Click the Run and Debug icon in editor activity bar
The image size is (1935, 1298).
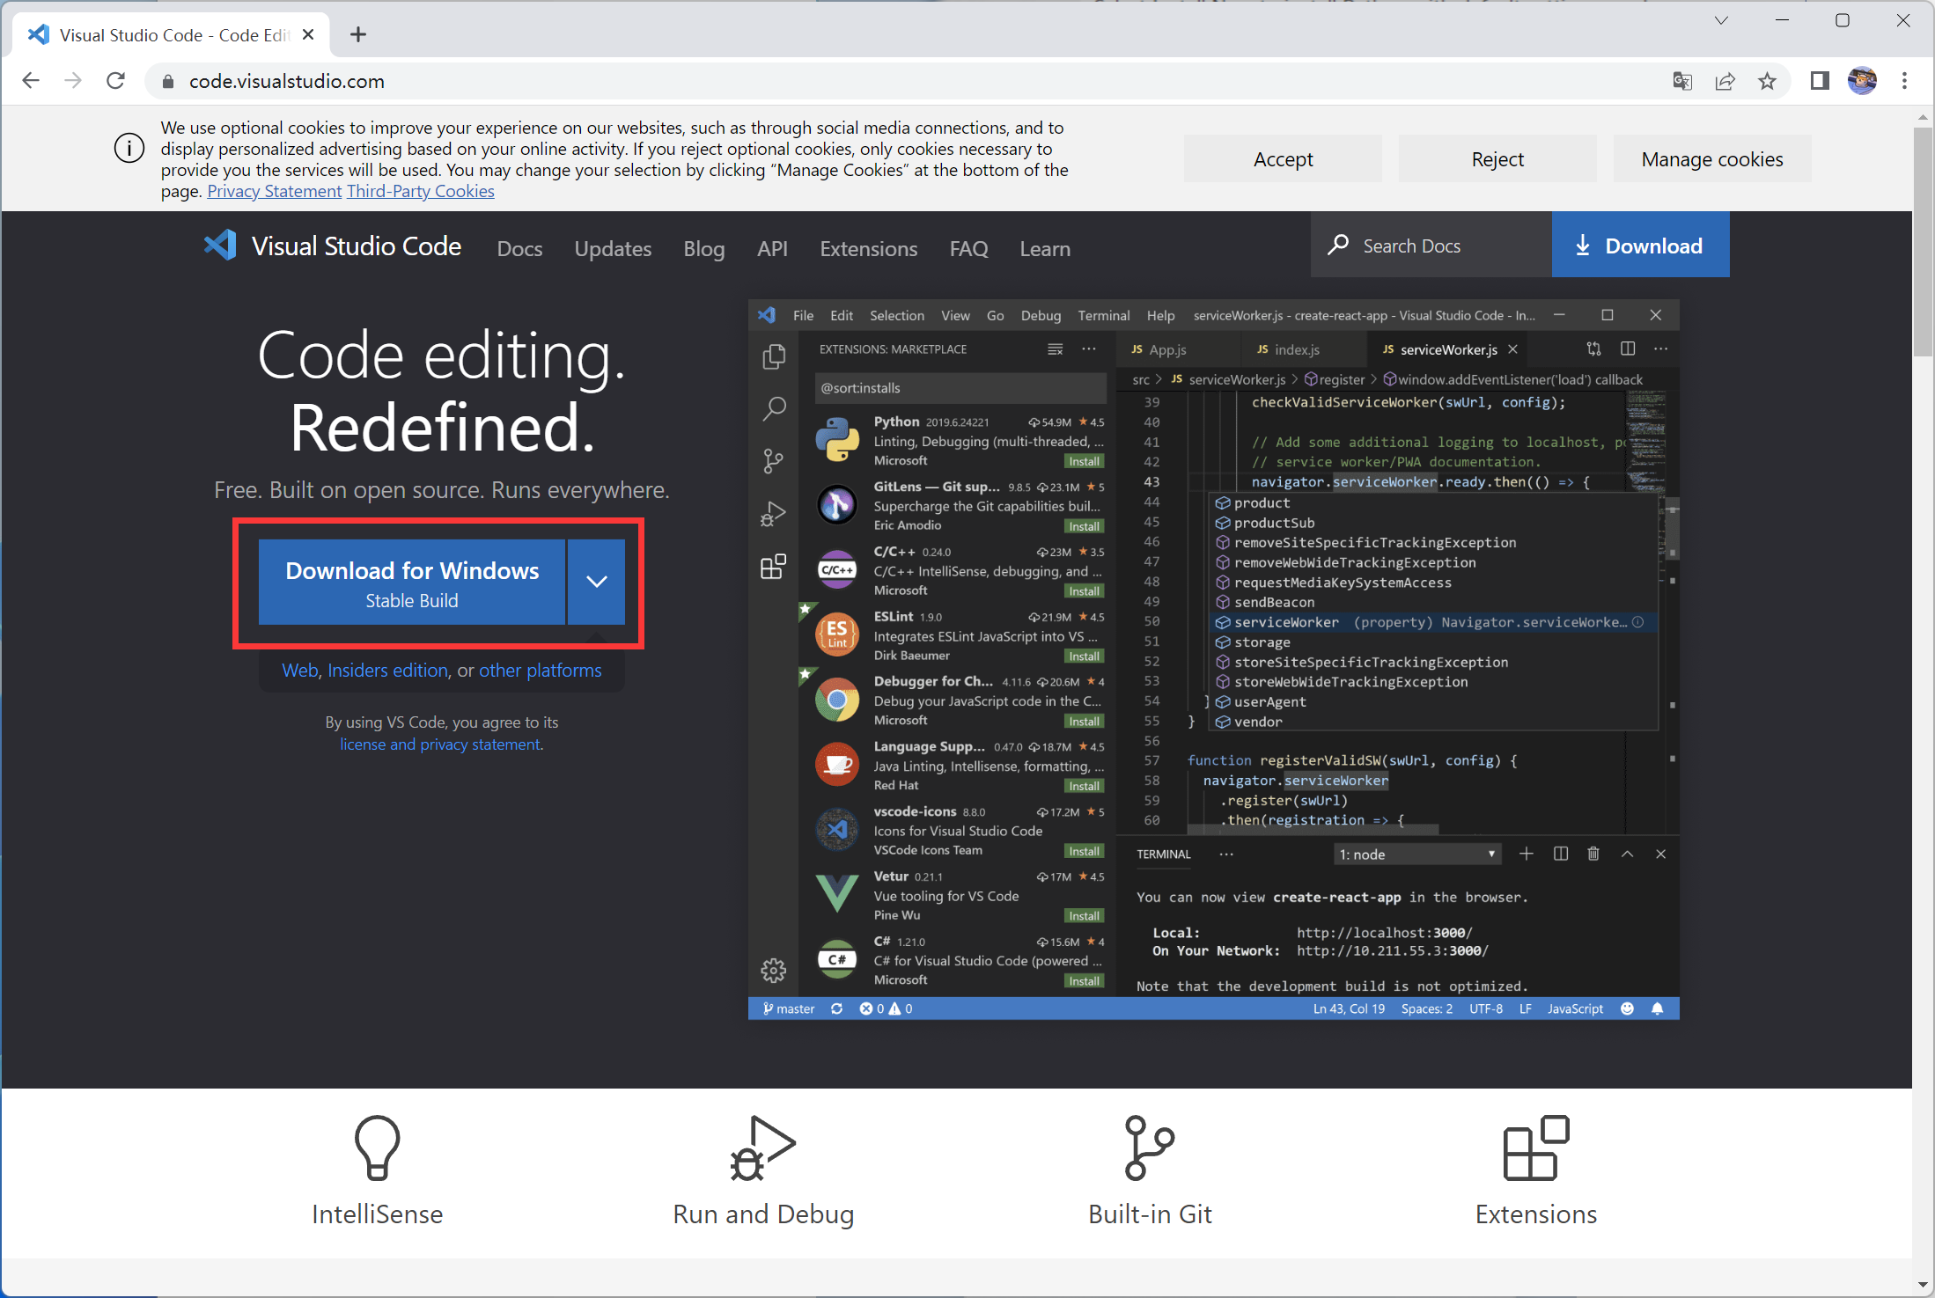773,514
